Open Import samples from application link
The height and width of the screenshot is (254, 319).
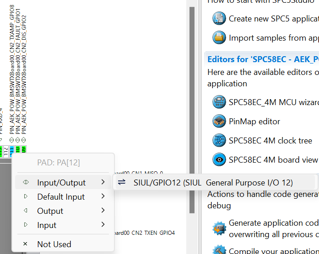coord(274,38)
